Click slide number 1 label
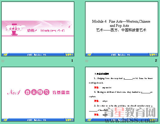This screenshot has width=160, height=124. point(72,61)
